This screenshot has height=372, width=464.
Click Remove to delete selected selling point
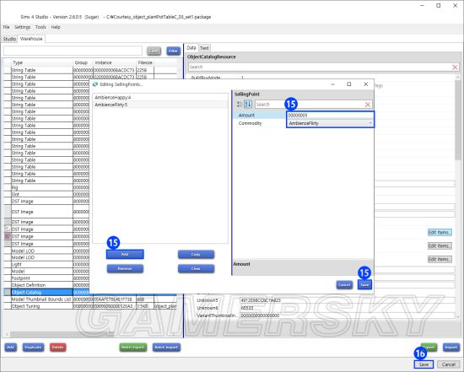(x=125, y=268)
